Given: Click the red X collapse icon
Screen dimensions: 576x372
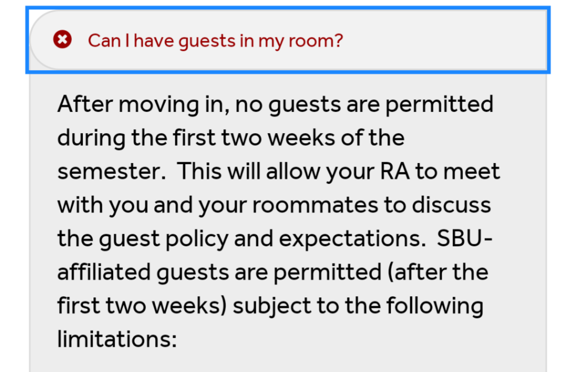Looking at the screenshot, I should click(62, 39).
